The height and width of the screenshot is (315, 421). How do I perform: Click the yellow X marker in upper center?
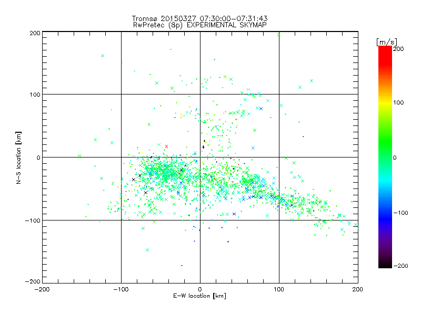[x=181, y=115]
